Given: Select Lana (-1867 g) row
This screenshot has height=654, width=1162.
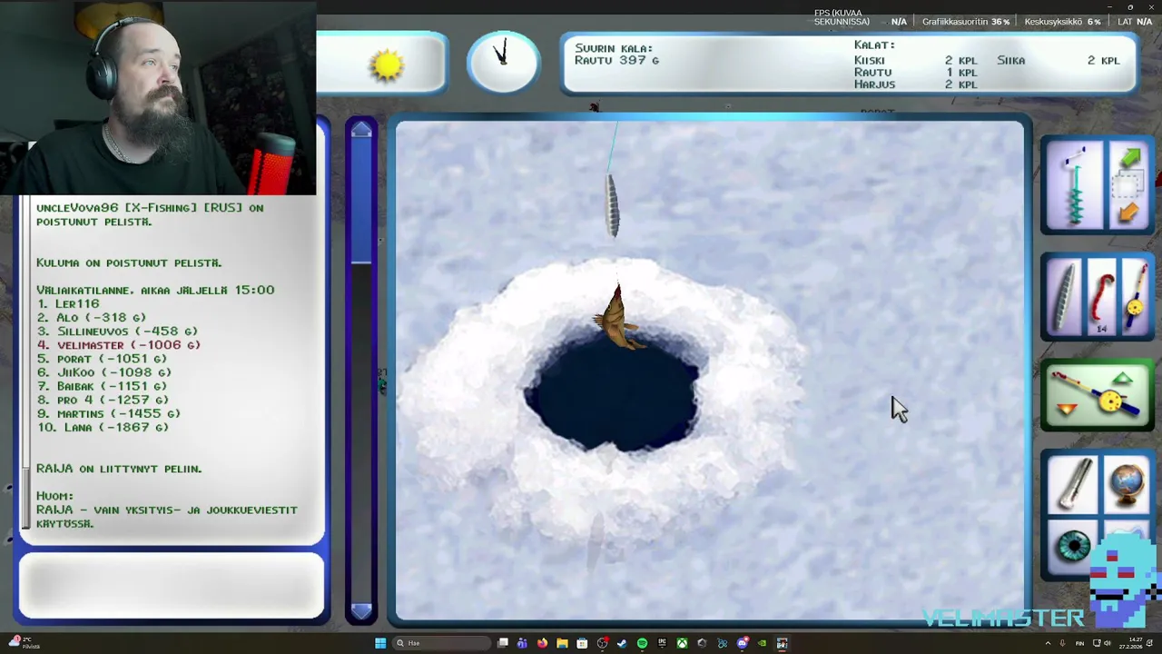Looking at the screenshot, I should pyautogui.click(x=102, y=426).
